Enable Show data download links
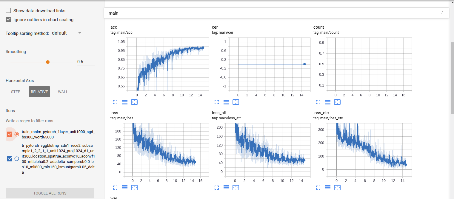This screenshot has width=454, height=199. (x=8, y=10)
